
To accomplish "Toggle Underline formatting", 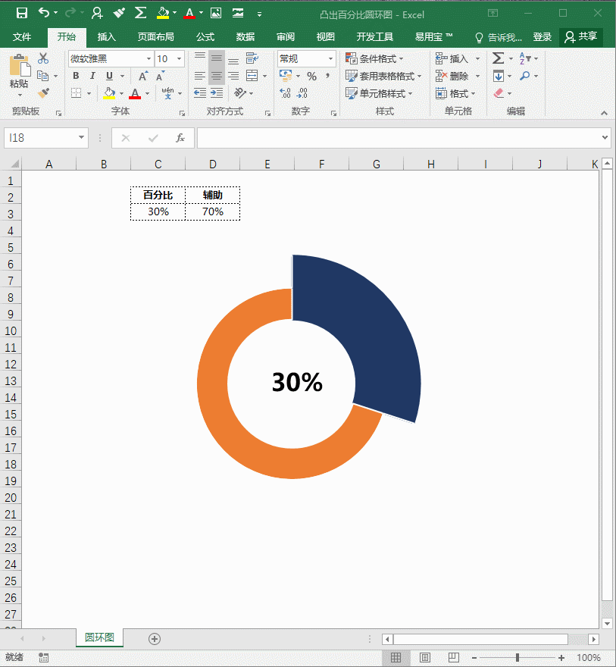I will 109,76.
